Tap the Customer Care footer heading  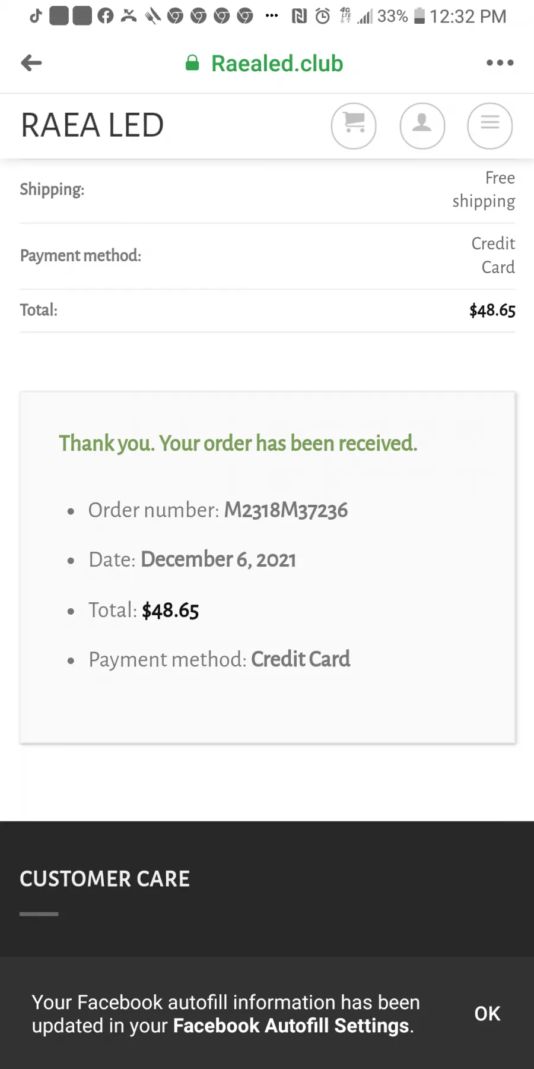[105, 879]
